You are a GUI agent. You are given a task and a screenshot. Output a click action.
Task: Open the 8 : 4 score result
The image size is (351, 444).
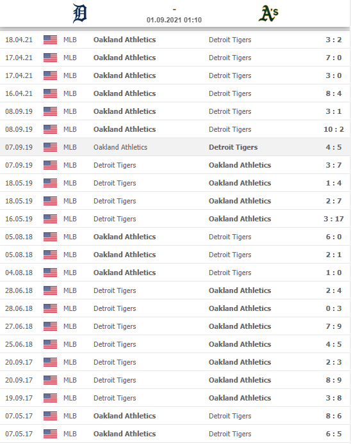click(x=334, y=93)
